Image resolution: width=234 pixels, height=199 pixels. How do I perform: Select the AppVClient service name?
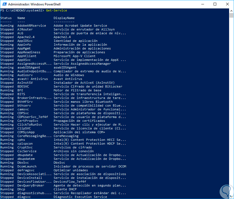[27, 56]
